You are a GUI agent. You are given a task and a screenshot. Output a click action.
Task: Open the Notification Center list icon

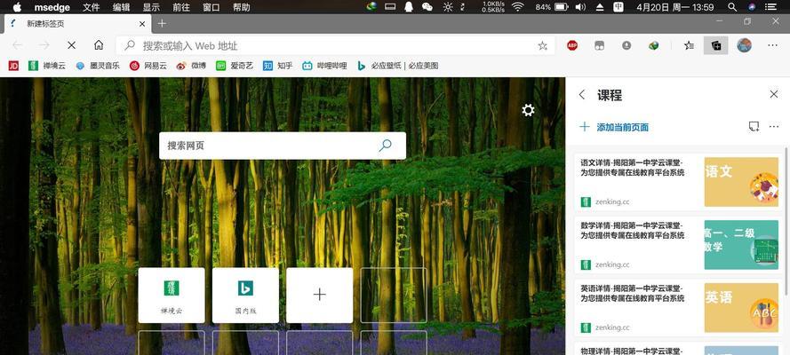pyautogui.click(x=770, y=7)
